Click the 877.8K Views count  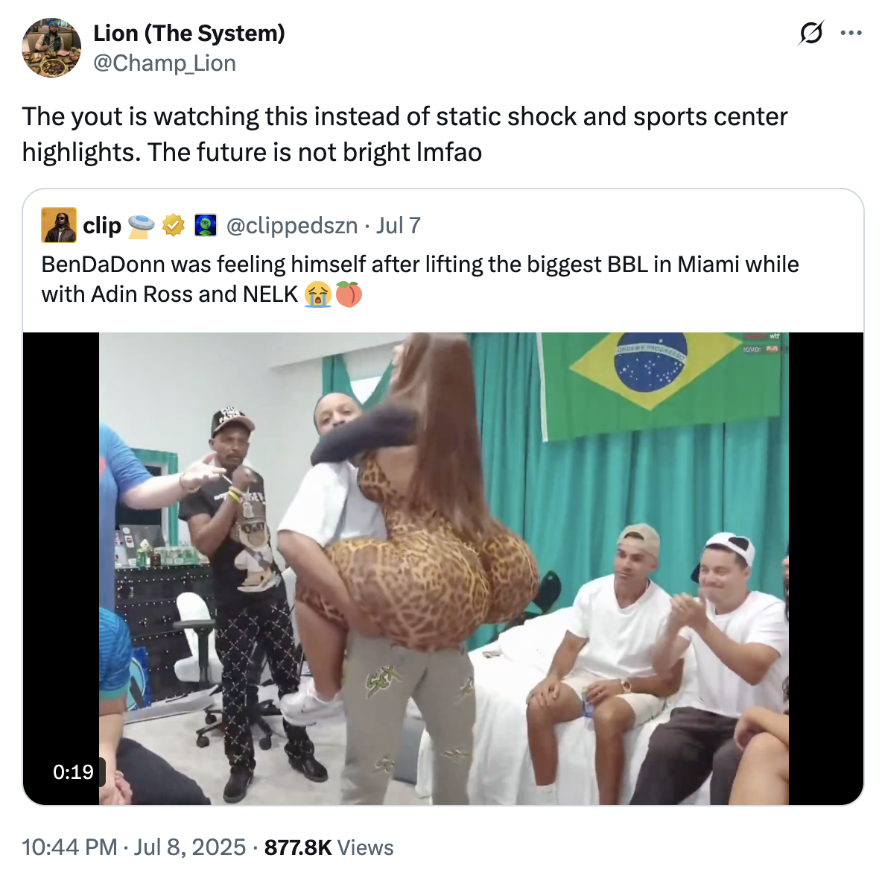click(329, 847)
